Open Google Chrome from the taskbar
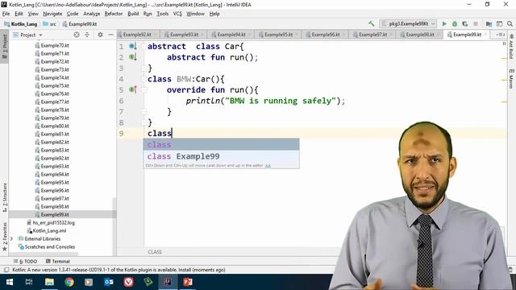This screenshot has width=516, height=290. [69, 282]
